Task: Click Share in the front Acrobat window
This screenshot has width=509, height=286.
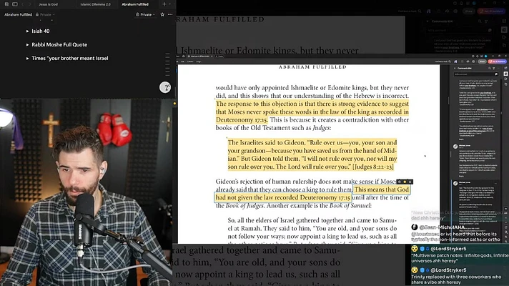Action: pos(482,61)
